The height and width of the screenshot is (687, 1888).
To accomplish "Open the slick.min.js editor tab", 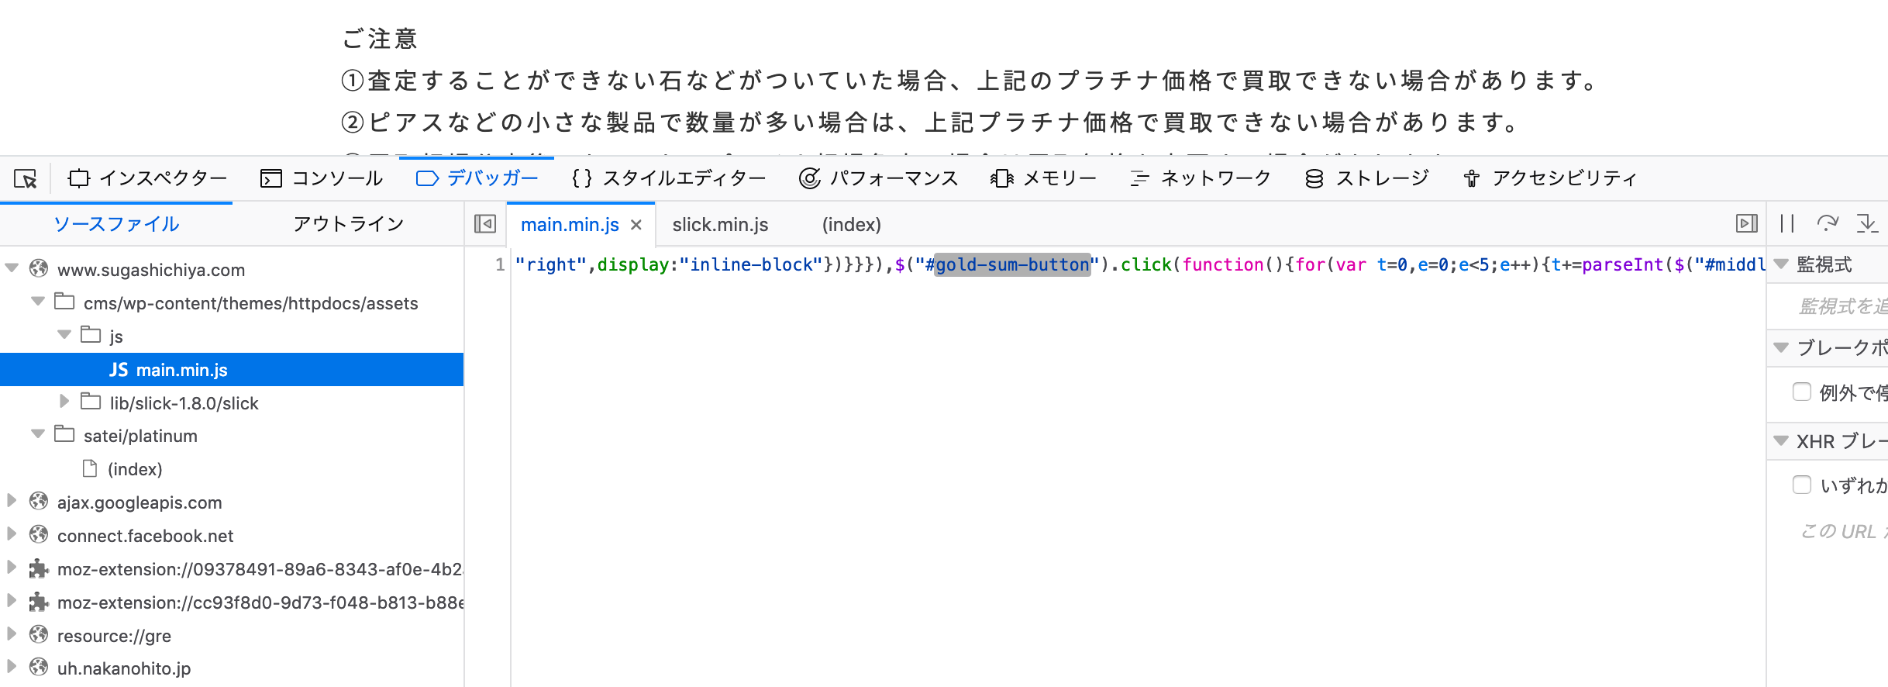I will (x=720, y=225).
